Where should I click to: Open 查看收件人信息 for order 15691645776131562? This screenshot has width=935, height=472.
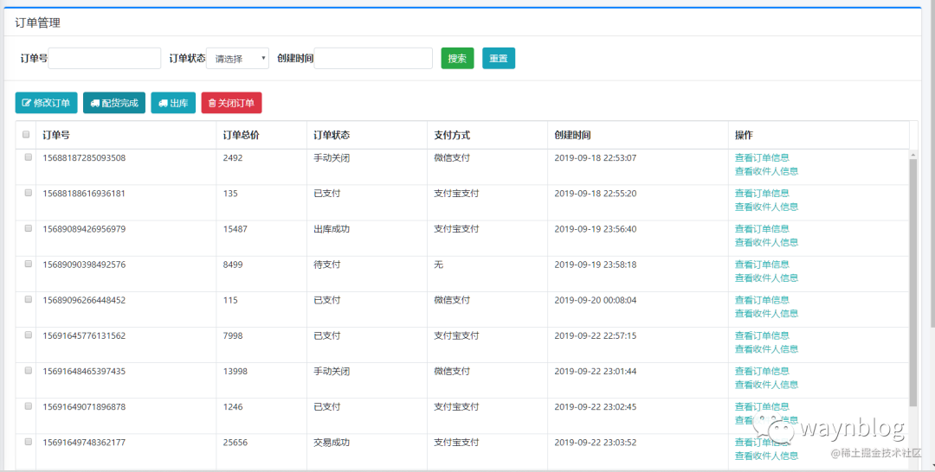(766, 348)
